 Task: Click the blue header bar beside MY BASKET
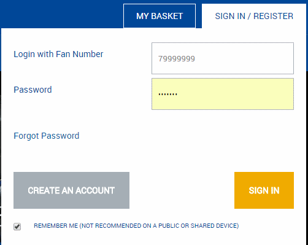(x=61, y=14)
